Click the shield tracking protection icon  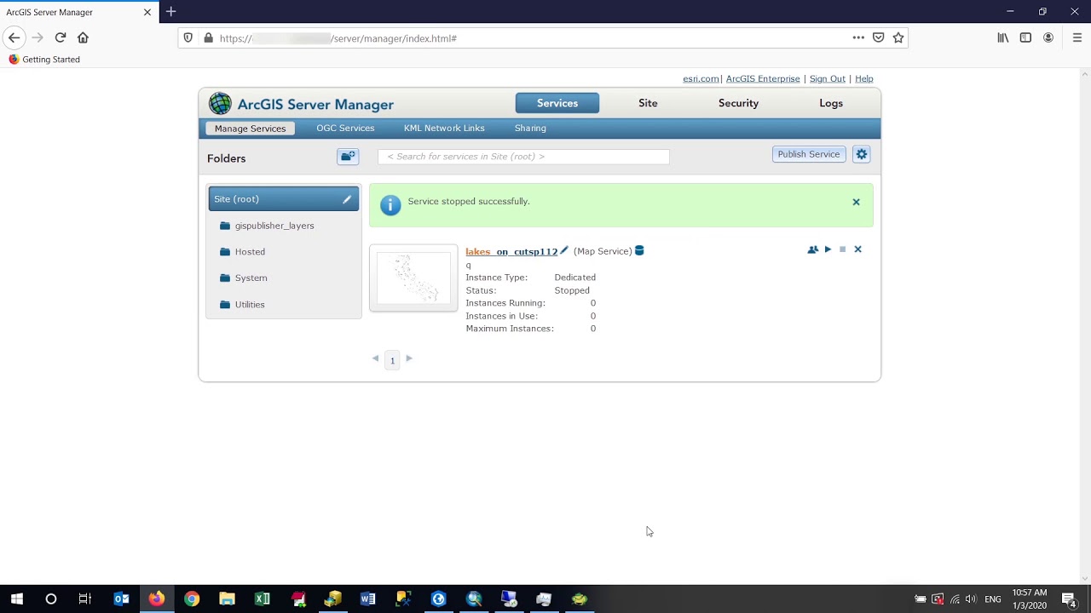click(x=190, y=38)
